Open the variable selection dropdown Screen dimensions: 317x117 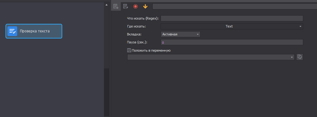pyautogui.click(x=211, y=57)
